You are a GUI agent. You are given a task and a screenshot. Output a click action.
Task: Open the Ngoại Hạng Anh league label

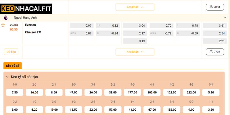click(25, 18)
